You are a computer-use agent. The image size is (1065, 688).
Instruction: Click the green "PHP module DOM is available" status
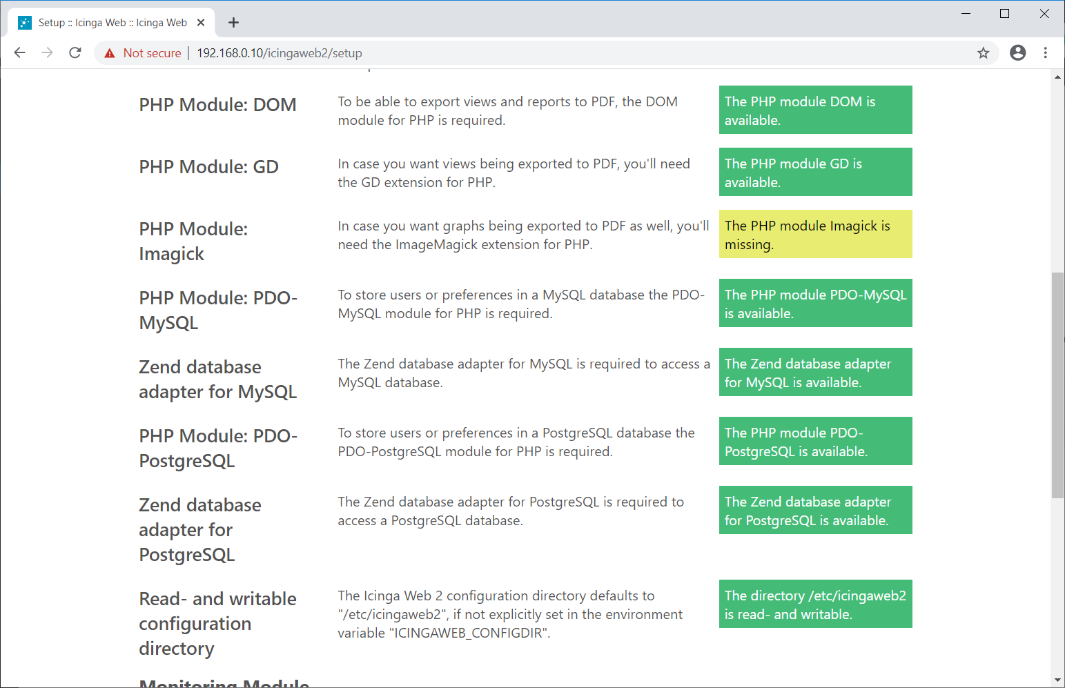[x=815, y=110]
